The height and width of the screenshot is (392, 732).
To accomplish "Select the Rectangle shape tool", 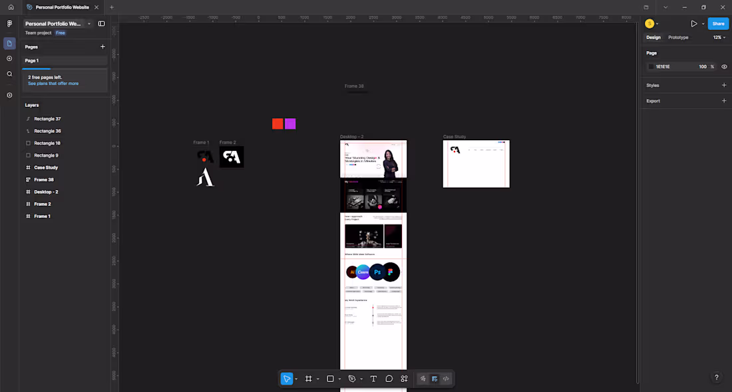I will pos(330,379).
